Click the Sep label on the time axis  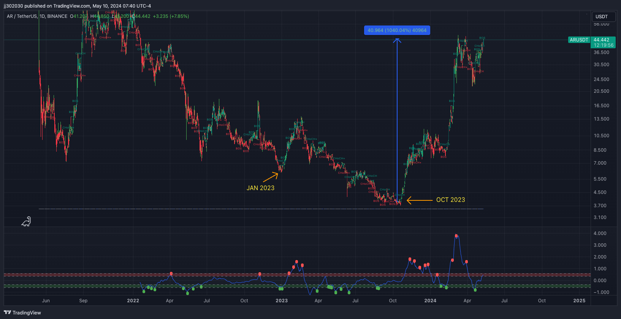pyautogui.click(x=83, y=301)
